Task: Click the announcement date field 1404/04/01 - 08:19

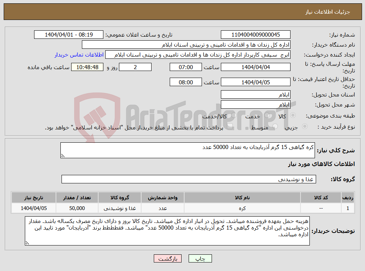Action: pos(69,35)
